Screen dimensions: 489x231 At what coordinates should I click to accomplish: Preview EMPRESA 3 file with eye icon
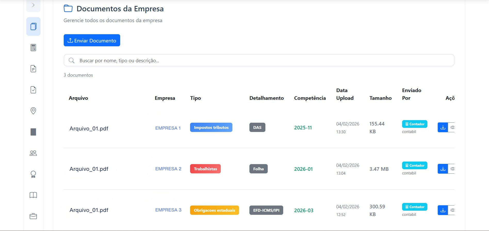452,210
